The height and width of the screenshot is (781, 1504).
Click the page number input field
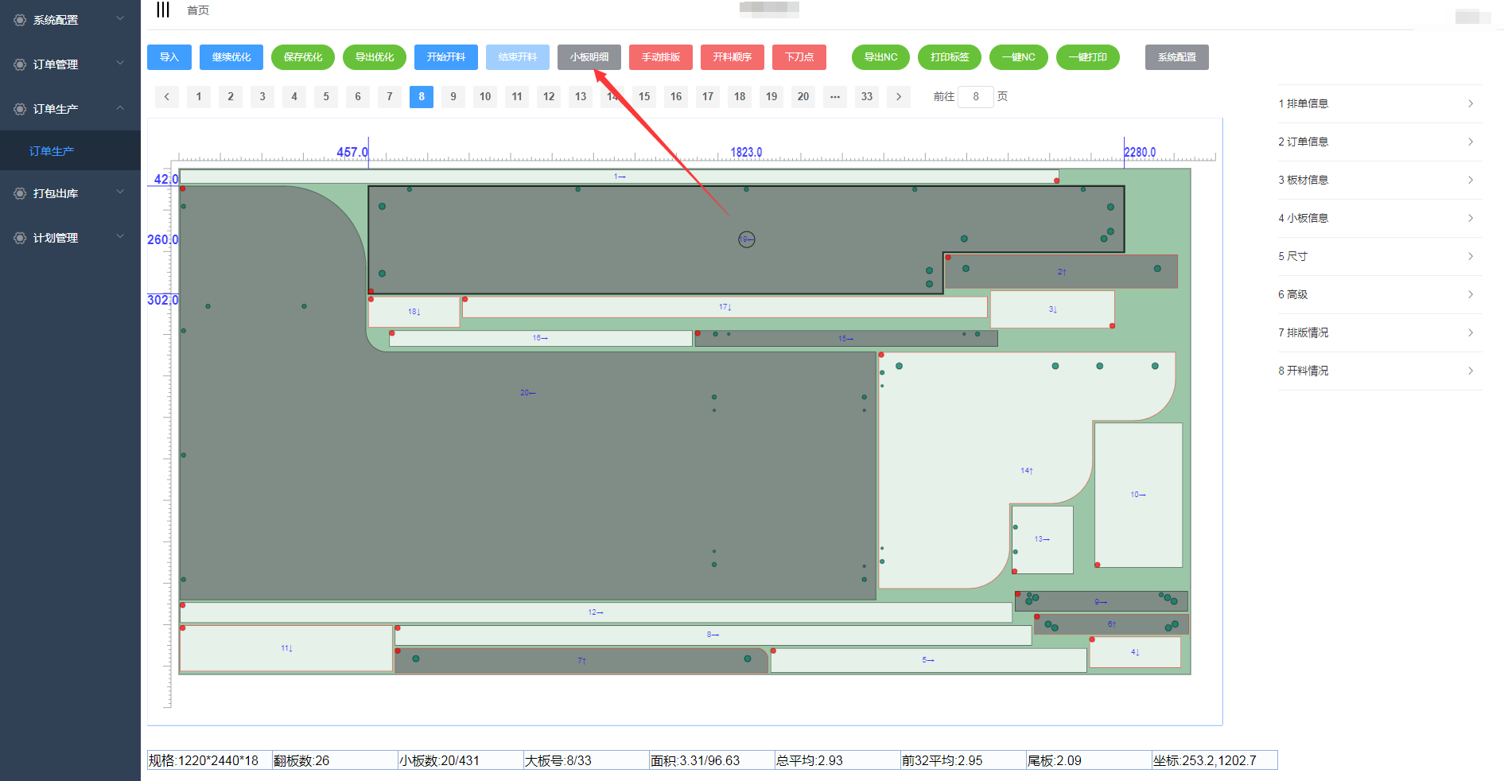click(x=976, y=97)
